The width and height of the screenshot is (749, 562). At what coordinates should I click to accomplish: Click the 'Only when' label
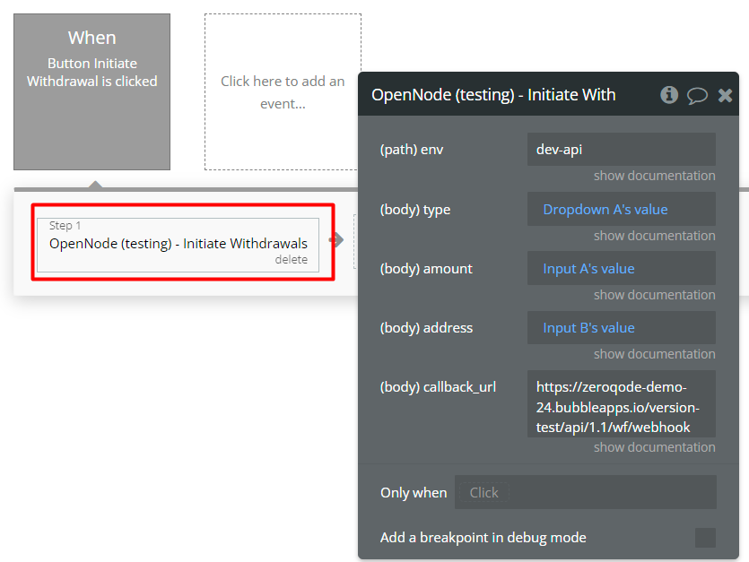point(414,493)
